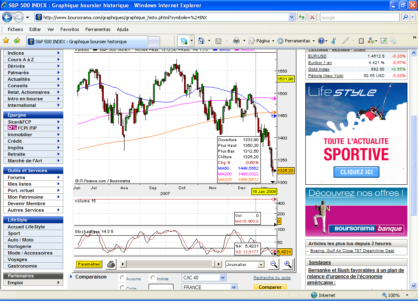This screenshot has height=301, width=418.
Task: Select the Indice comparison radio button
Action: point(153,278)
